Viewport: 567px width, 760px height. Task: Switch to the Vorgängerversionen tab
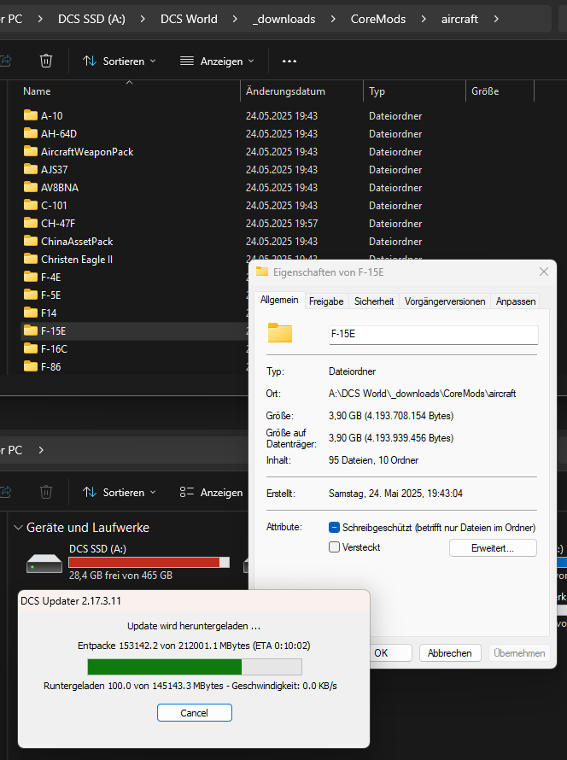pyautogui.click(x=445, y=301)
